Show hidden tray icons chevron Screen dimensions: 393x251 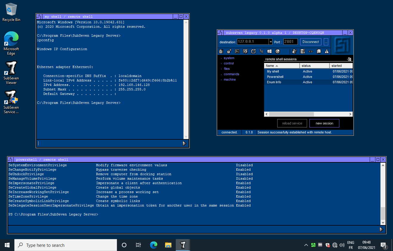click(x=306, y=245)
